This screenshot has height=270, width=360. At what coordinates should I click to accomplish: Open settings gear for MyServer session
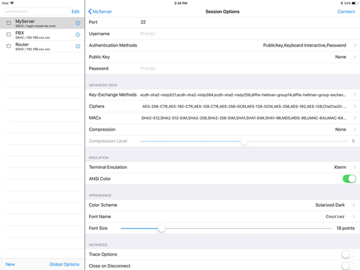point(78,23)
